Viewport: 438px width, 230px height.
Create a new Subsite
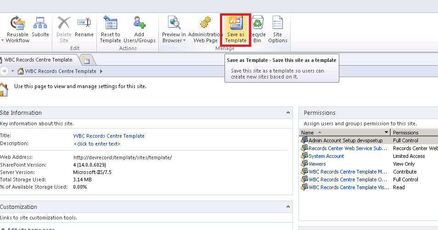(40, 27)
